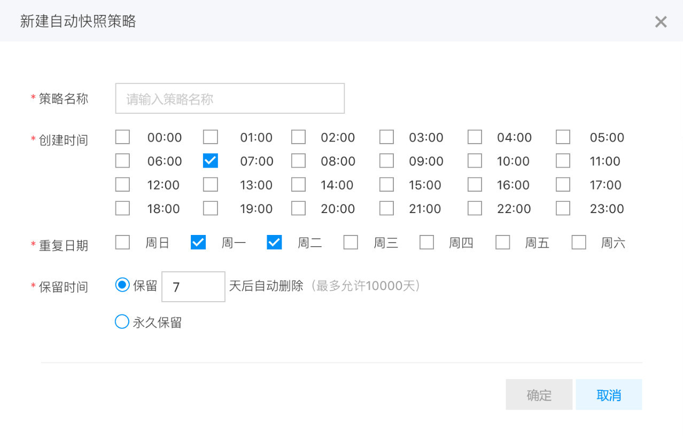Check the 00:00 creation time checkbox
The width and height of the screenshot is (683, 440).
coord(122,137)
